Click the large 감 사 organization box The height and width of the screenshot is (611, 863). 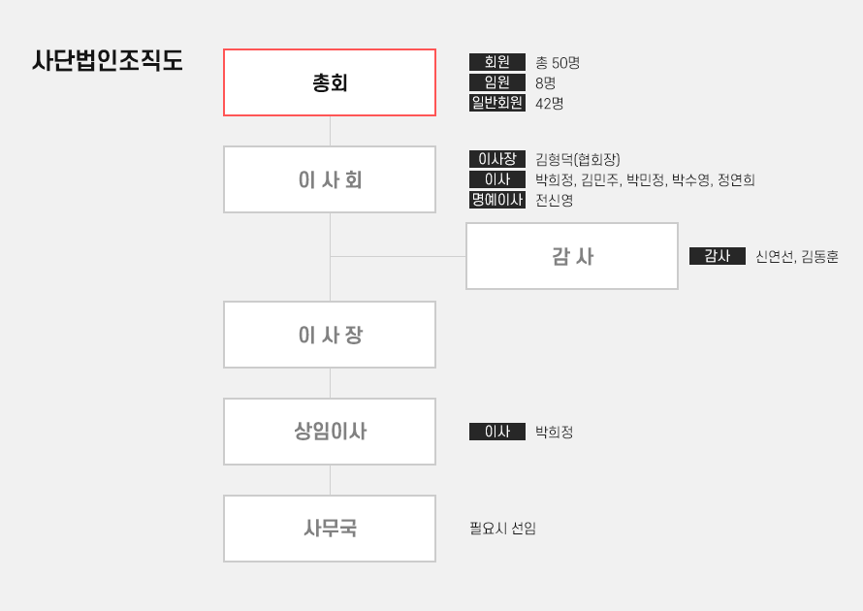coord(572,256)
